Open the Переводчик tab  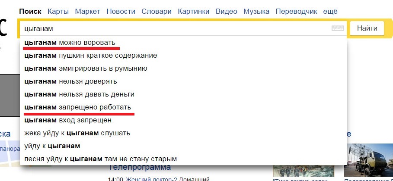pyautogui.click(x=296, y=12)
